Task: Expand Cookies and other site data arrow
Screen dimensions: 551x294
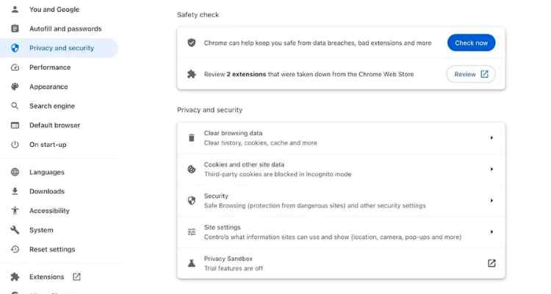Action: [x=491, y=169]
